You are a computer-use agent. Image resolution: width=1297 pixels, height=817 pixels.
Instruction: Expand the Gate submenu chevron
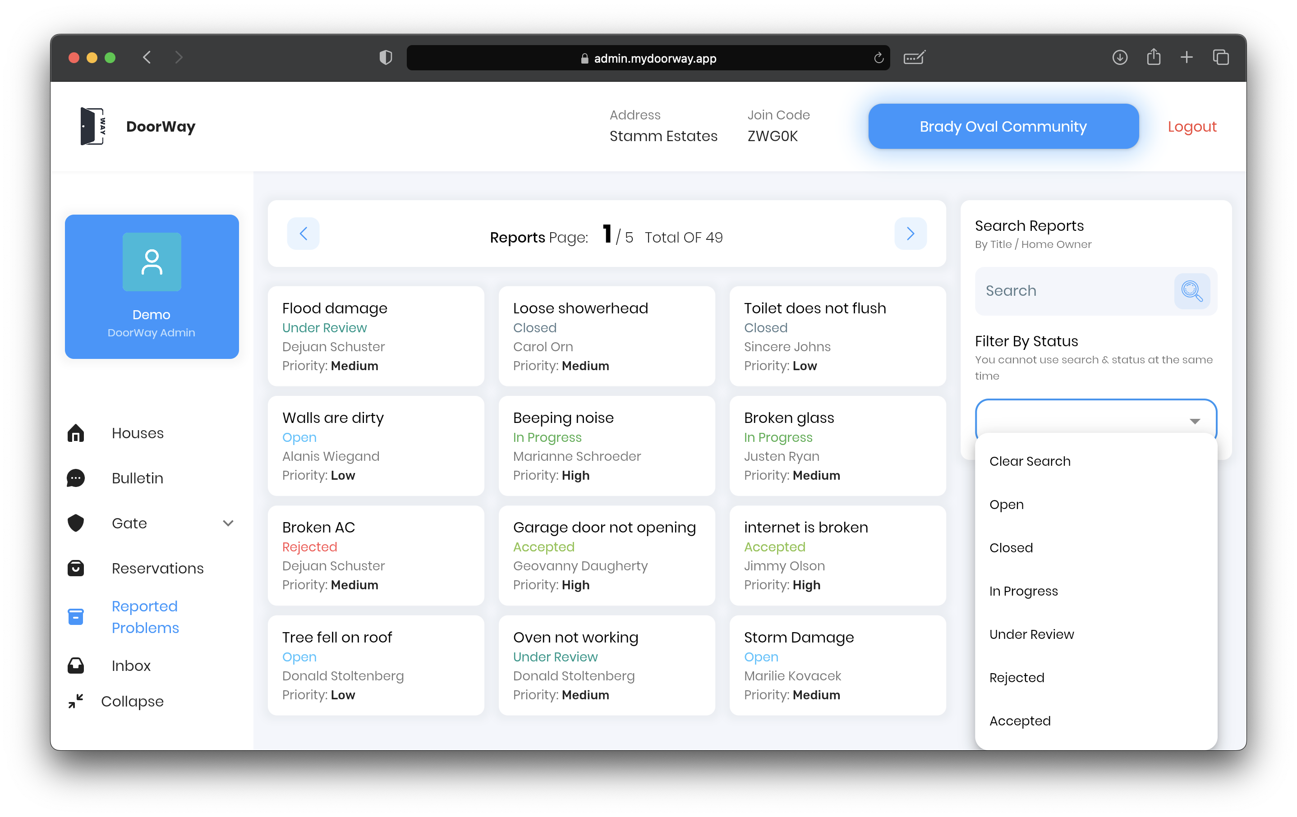click(x=228, y=523)
